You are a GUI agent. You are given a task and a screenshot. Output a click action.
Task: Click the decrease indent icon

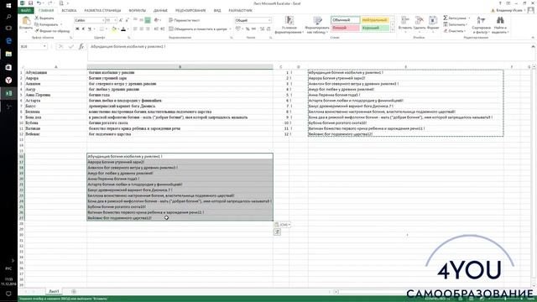tap(156, 29)
